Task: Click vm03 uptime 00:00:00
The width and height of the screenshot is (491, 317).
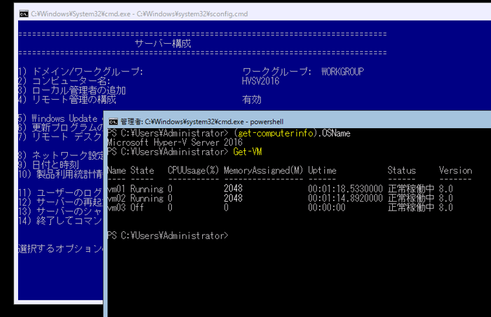Action: [327, 207]
